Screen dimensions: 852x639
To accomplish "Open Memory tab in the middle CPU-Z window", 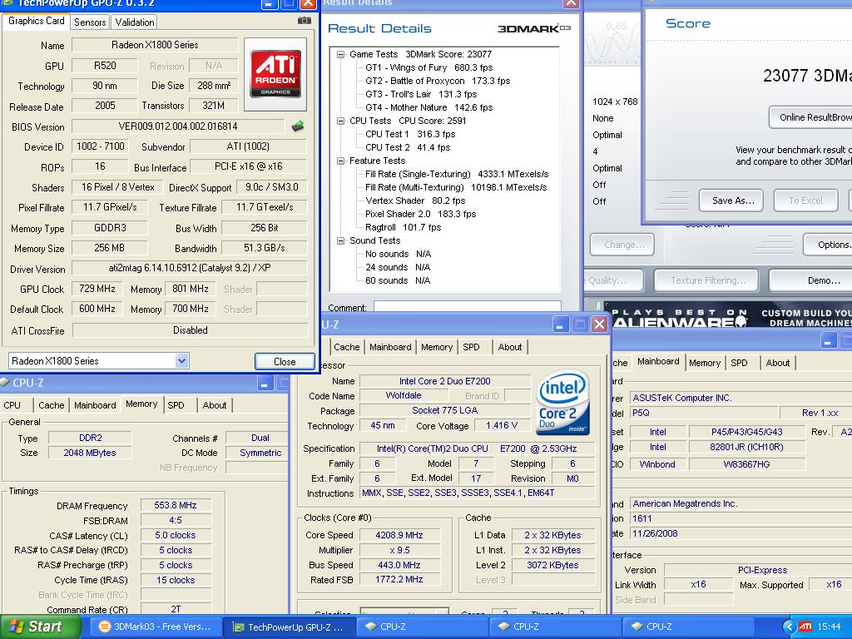I will pos(436,347).
